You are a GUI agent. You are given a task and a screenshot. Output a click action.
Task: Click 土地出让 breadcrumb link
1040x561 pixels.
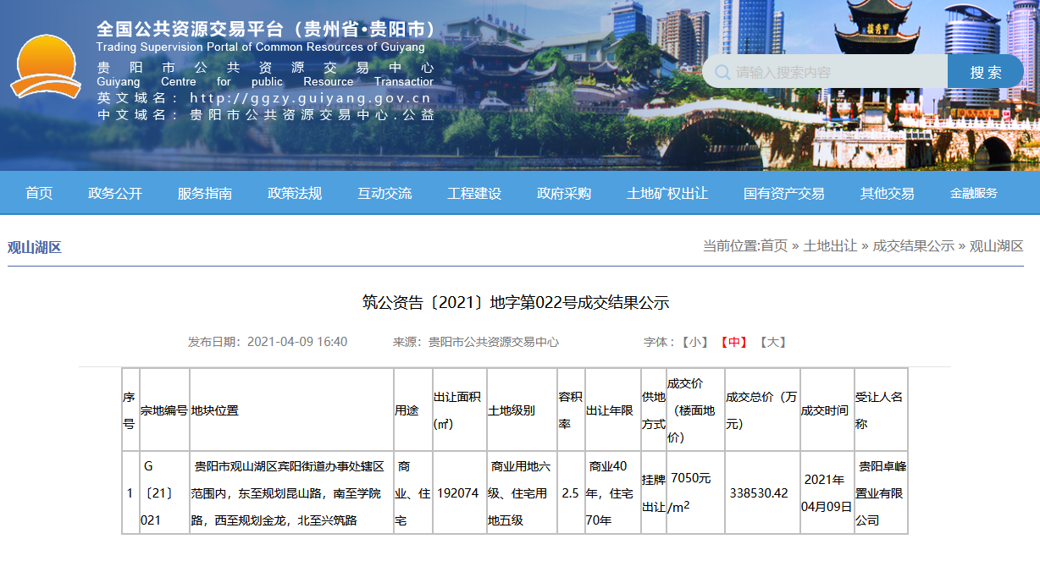(830, 245)
